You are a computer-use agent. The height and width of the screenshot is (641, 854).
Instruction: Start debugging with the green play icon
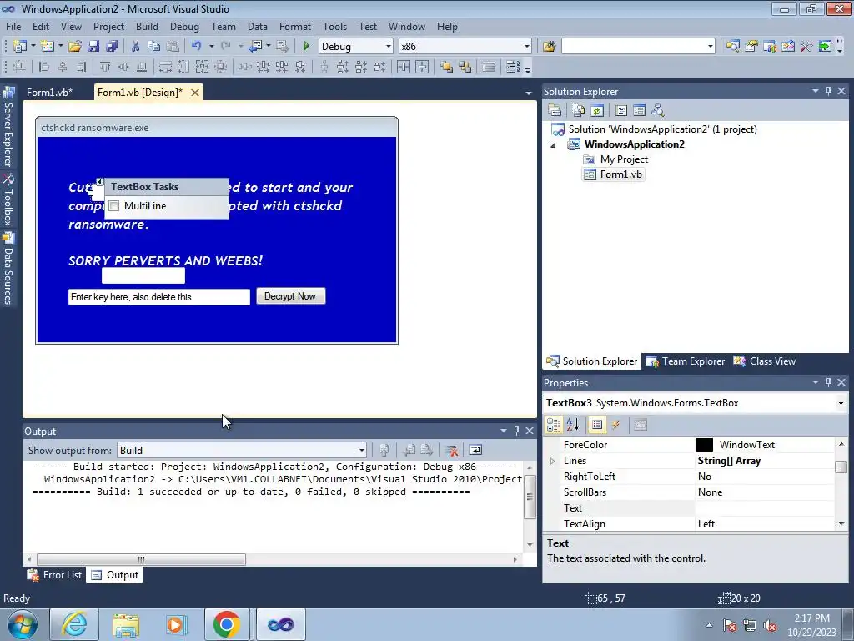tap(306, 47)
